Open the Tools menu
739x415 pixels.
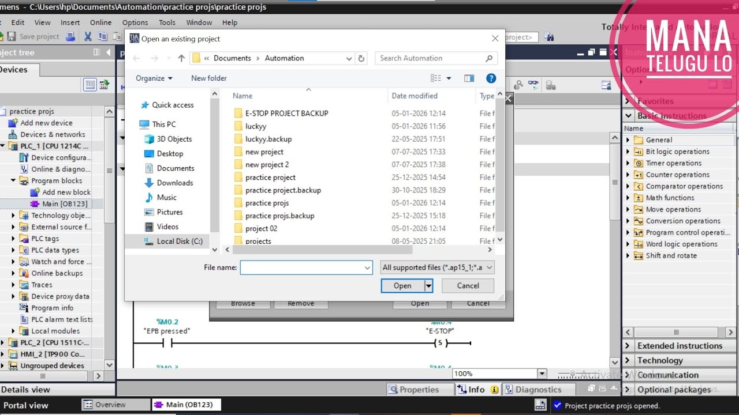[x=167, y=22]
